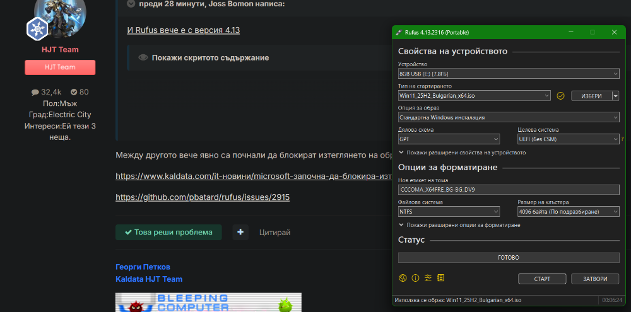Viewport: 631px width, 312px height.
Task: Close the Rufus window
Action: (614, 33)
